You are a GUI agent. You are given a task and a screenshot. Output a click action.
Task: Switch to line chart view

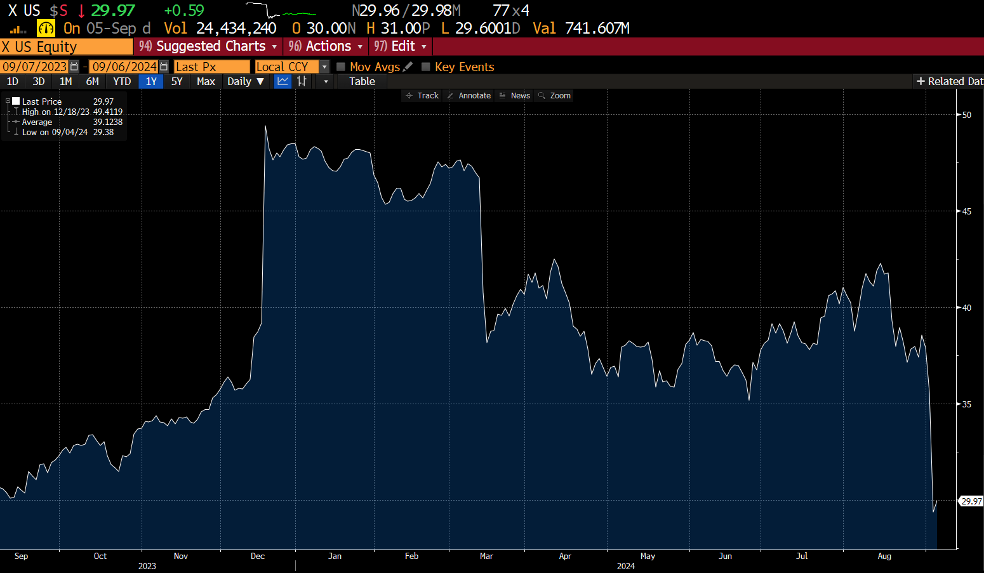coord(283,81)
